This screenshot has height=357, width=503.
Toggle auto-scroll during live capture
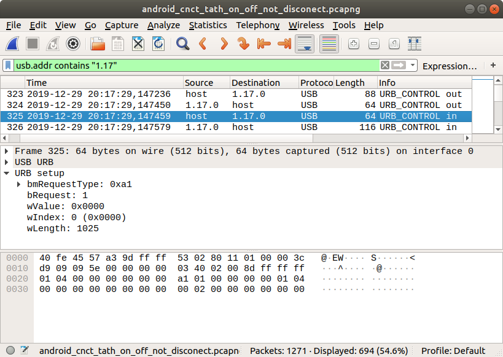point(305,44)
